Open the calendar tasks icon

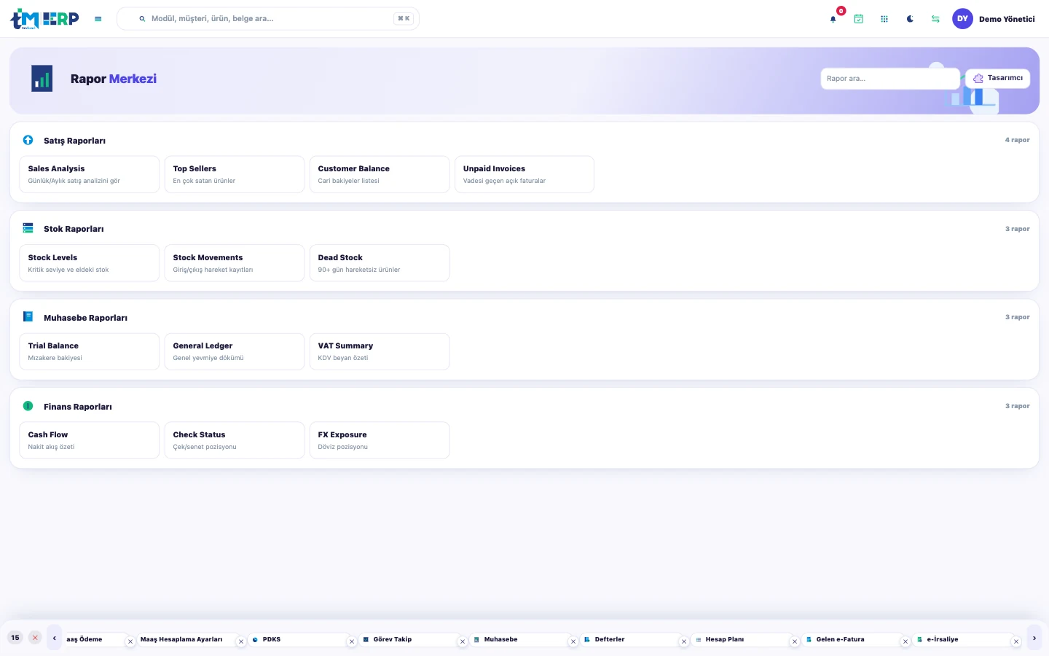click(859, 19)
